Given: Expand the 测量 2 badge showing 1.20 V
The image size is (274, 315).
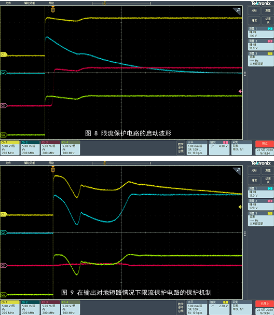Looking at the screenshot, I should pos(261,204).
